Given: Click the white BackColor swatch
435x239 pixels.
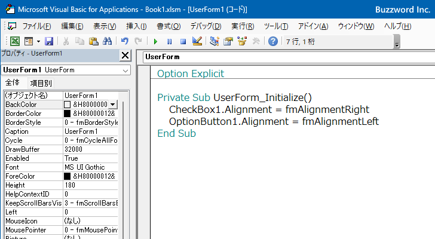Looking at the screenshot, I should point(67,105).
